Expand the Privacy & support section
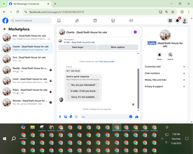Screen dimensions: 193x154 (x=165, y=87)
